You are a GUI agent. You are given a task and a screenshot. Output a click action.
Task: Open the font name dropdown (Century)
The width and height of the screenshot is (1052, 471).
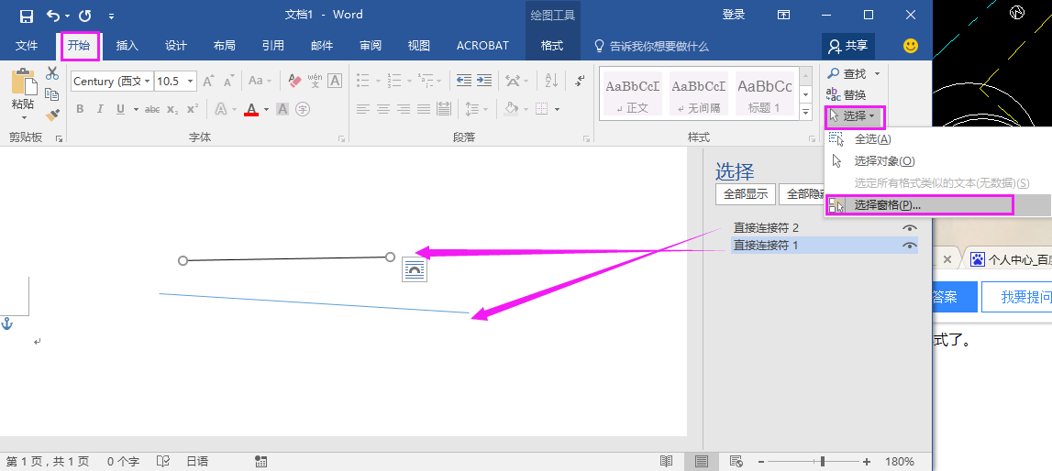point(147,81)
